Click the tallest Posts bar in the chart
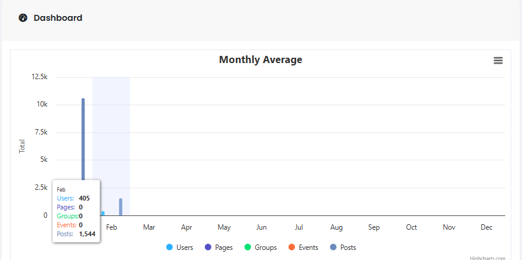The height and width of the screenshot is (260, 522). 83,137
